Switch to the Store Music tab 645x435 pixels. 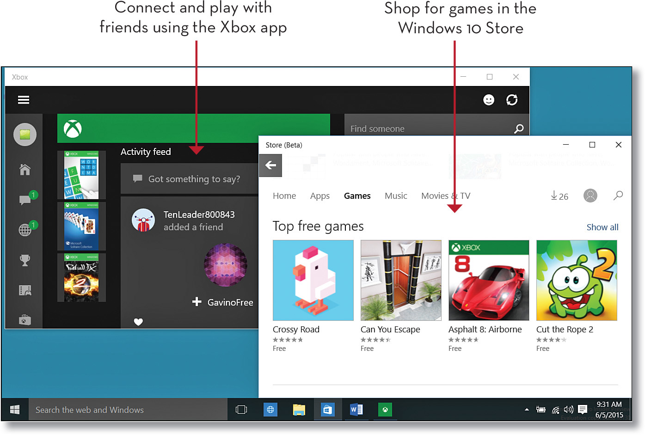click(x=396, y=196)
